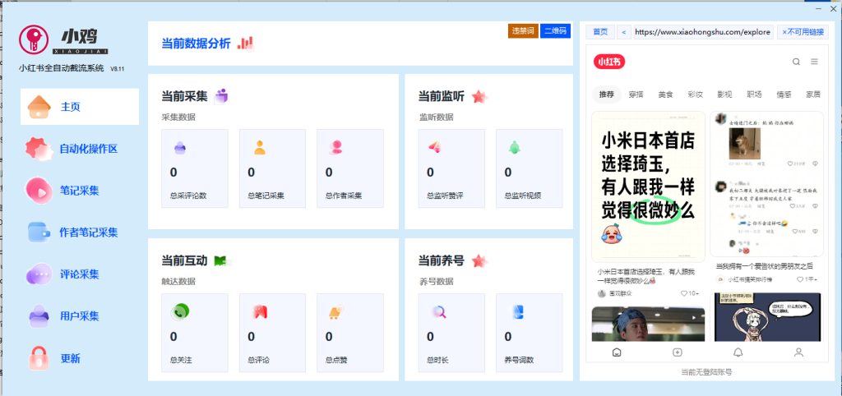842x396 pixels.
Task: Go to 笔记采集 section
Action: [x=80, y=191]
